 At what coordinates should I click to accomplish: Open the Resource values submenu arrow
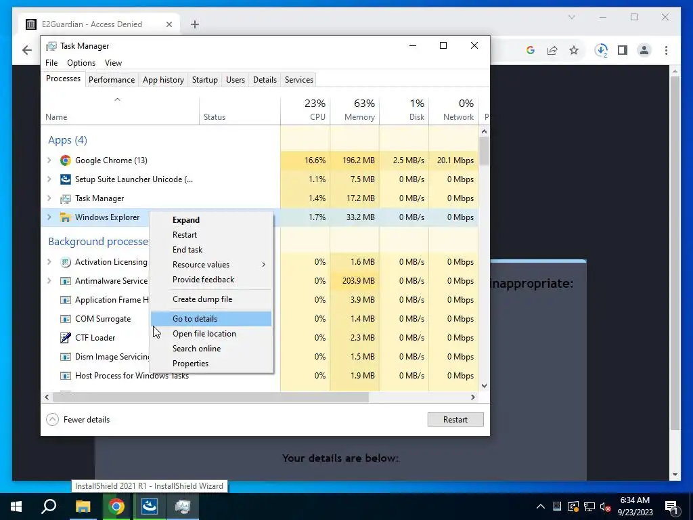[x=264, y=265]
